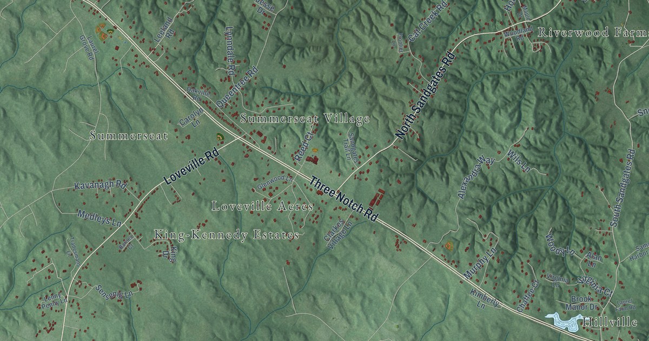Click the North Sandgates Rd label
649x341 pixels.
[x=426, y=95]
